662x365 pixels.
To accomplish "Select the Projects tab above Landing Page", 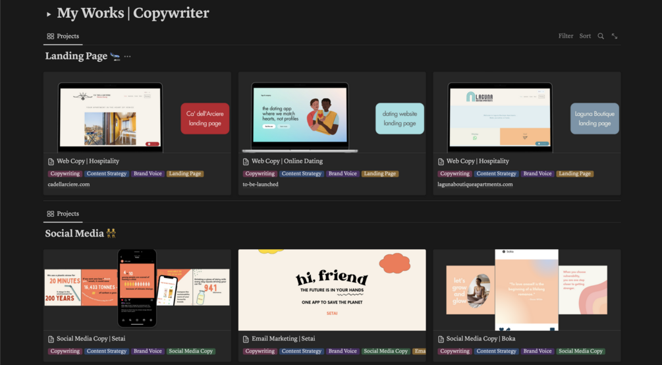I will pos(63,36).
